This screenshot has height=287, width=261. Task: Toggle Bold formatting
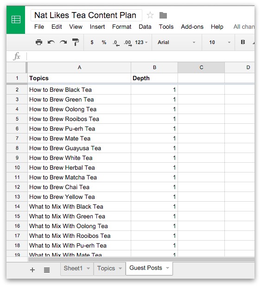[x=243, y=42]
